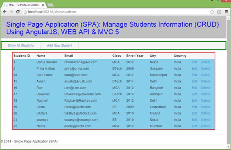Edit Rahul Saxena's record
Screen dimensions: 231x150
click(x=194, y=62)
